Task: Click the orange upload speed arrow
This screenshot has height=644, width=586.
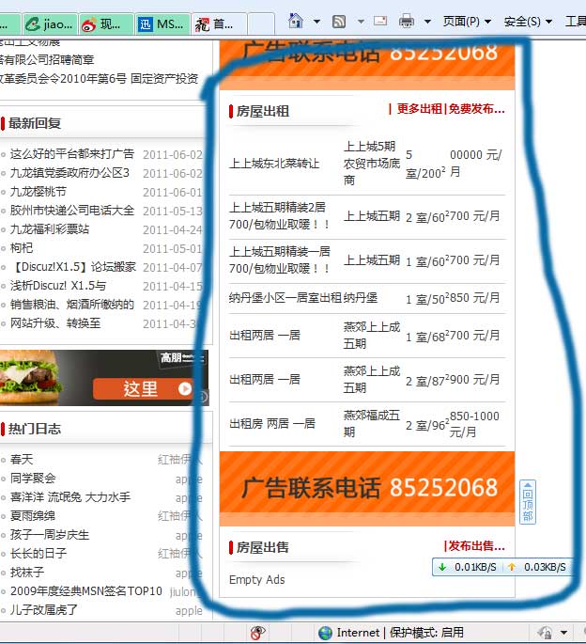Action: pos(511,567)
